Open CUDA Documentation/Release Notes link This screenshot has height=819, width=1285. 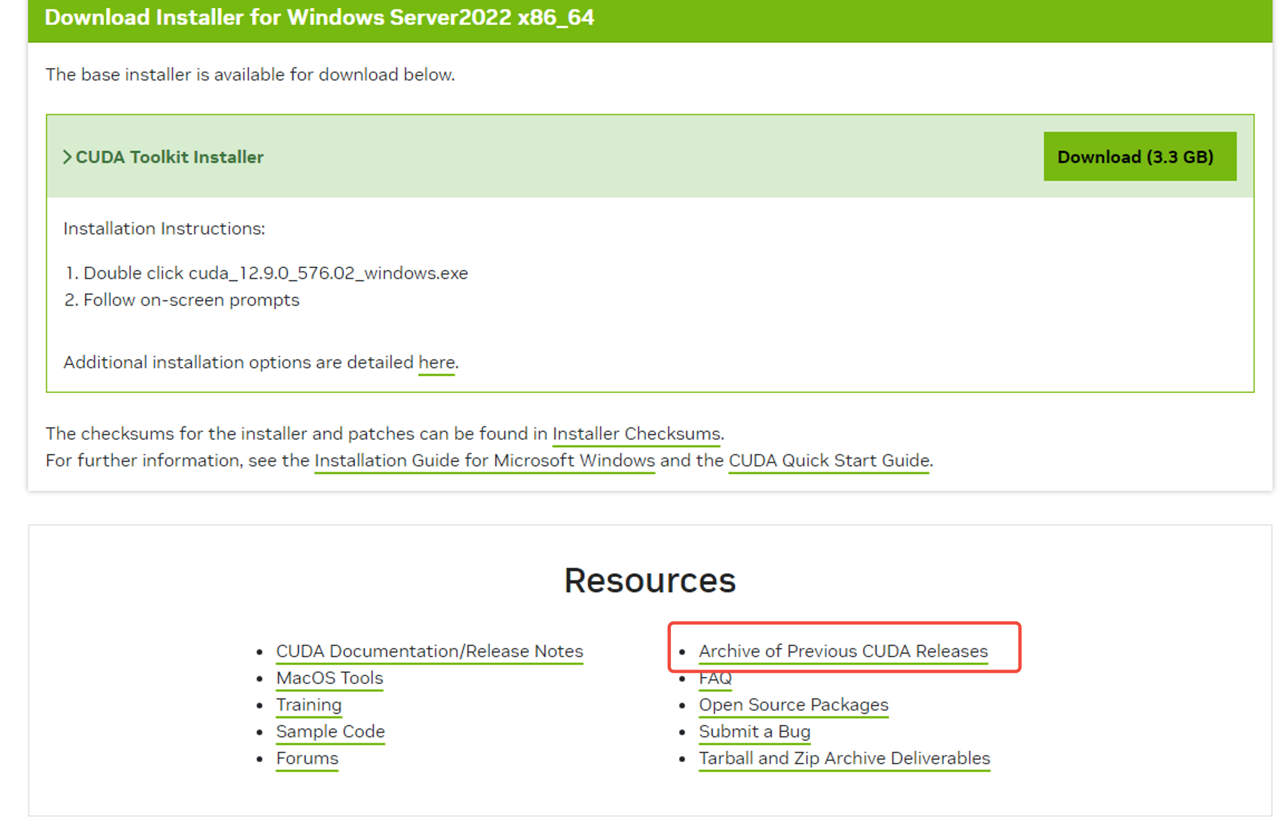click(x=429, y=651)
